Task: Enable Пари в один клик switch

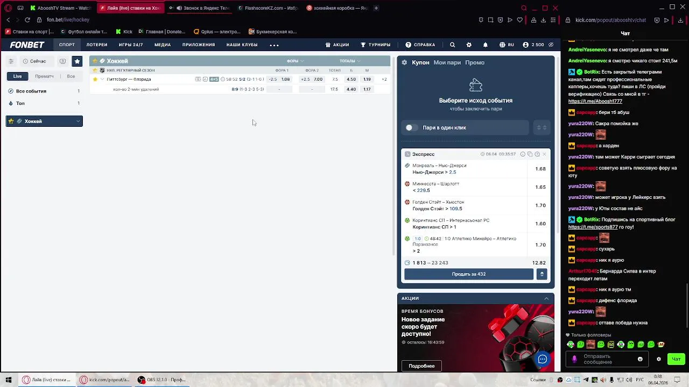Action: pyautogui.click(x=411, y=127)
